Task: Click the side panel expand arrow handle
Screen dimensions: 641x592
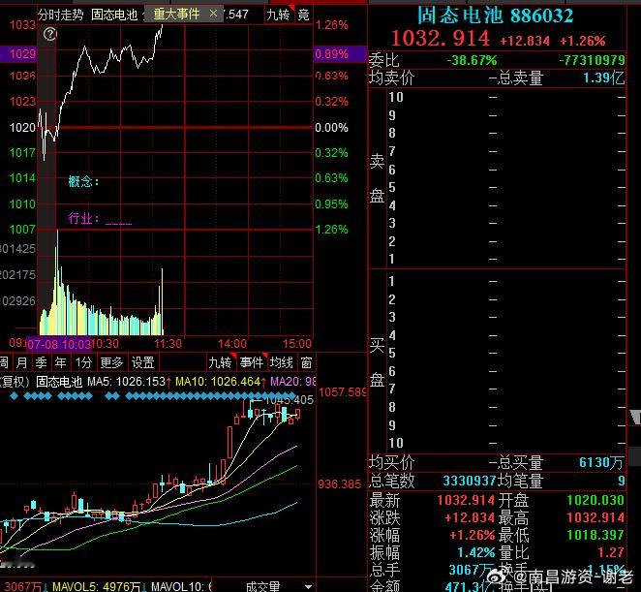Action: pos(635,418)
